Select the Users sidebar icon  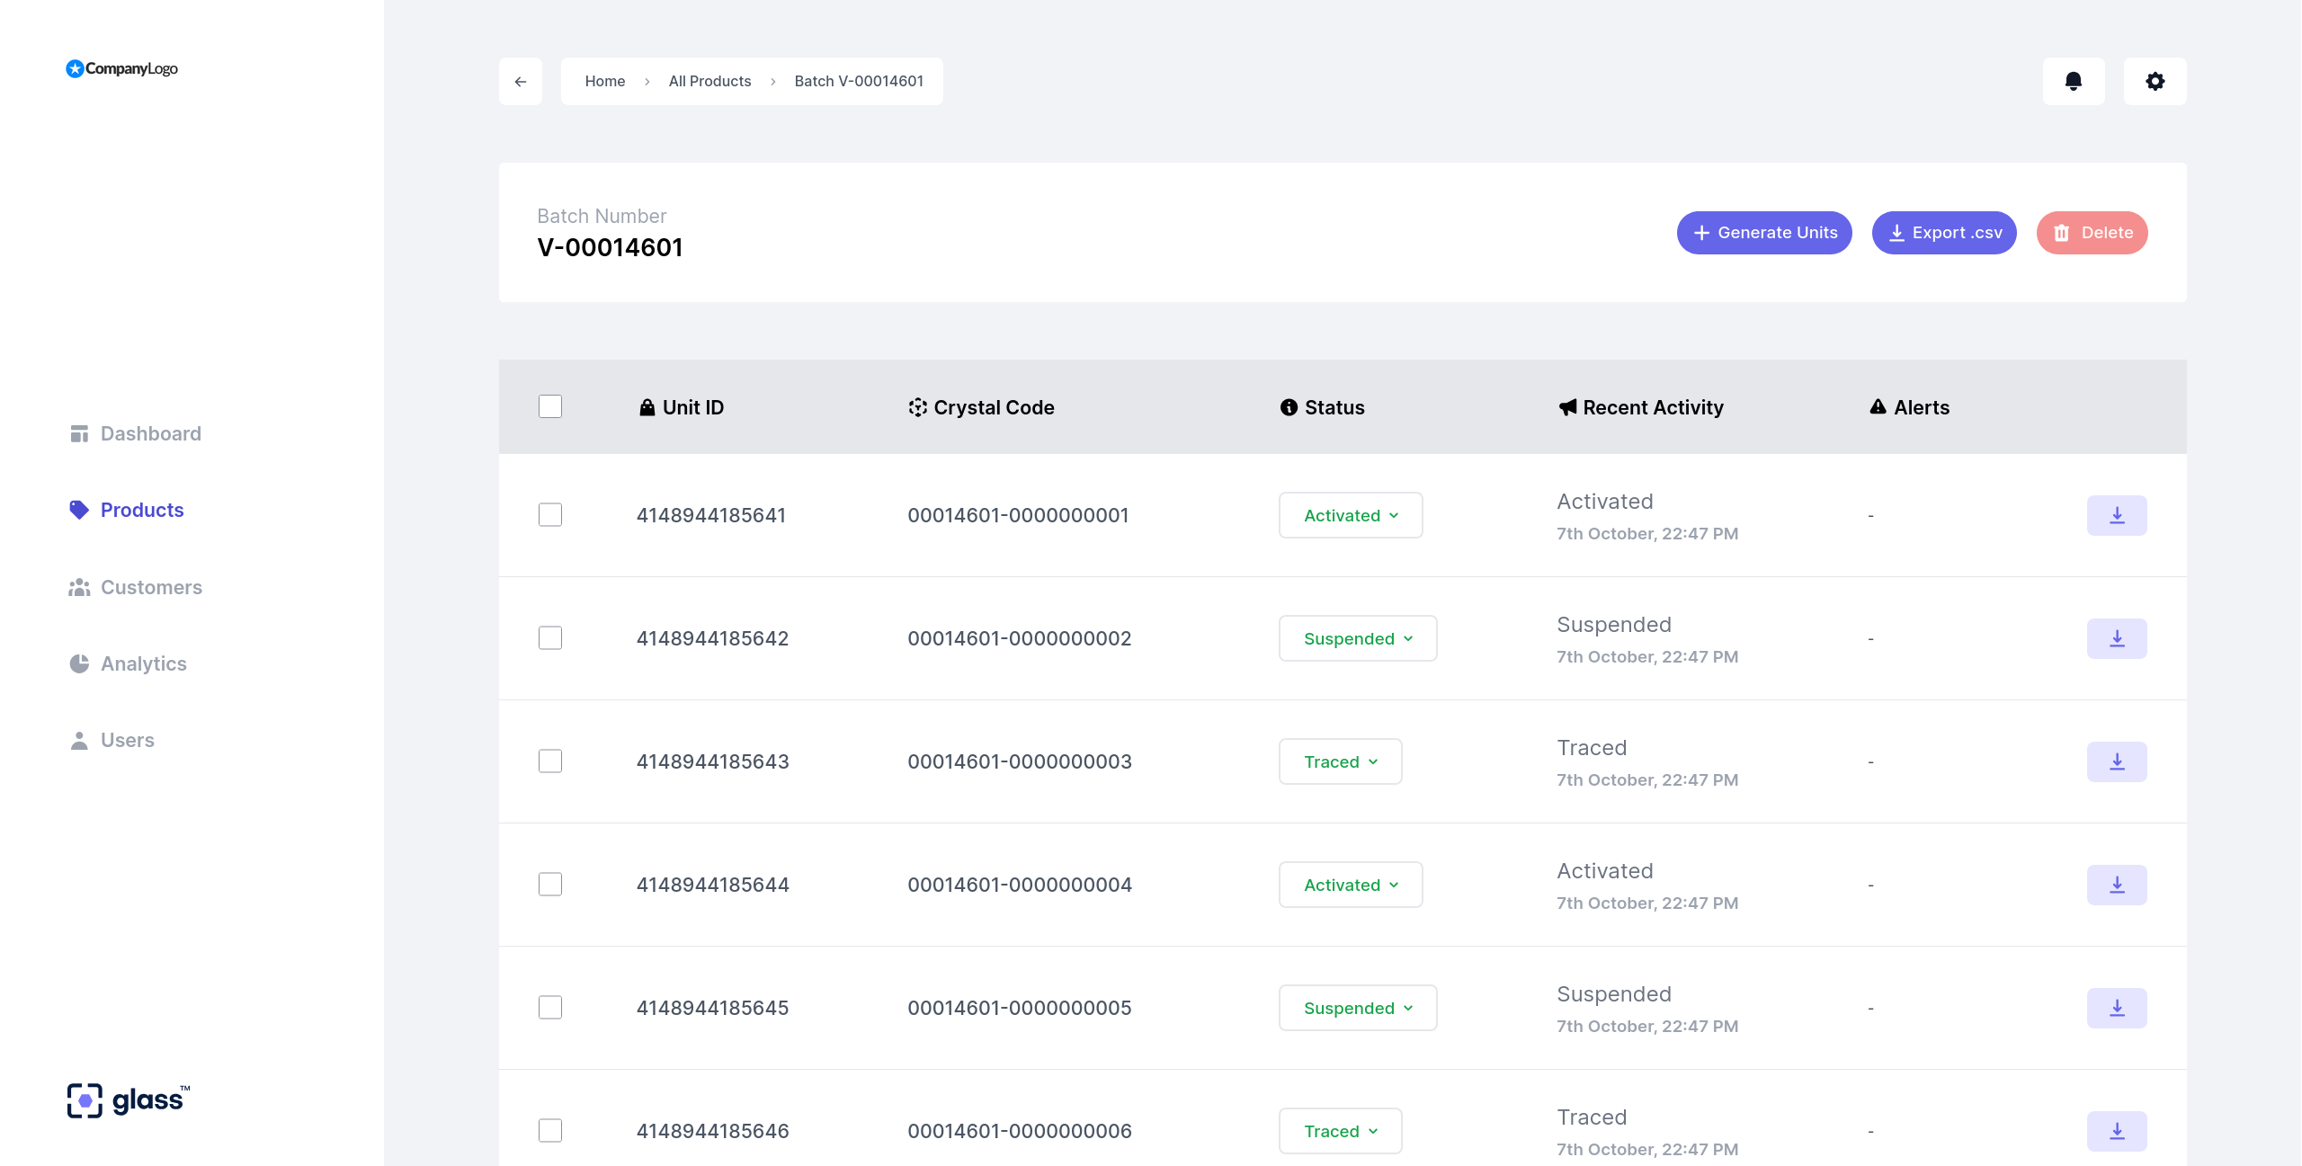click(79, 740)
